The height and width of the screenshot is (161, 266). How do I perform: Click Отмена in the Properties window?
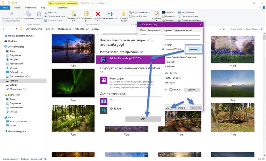tap(181, 108)
